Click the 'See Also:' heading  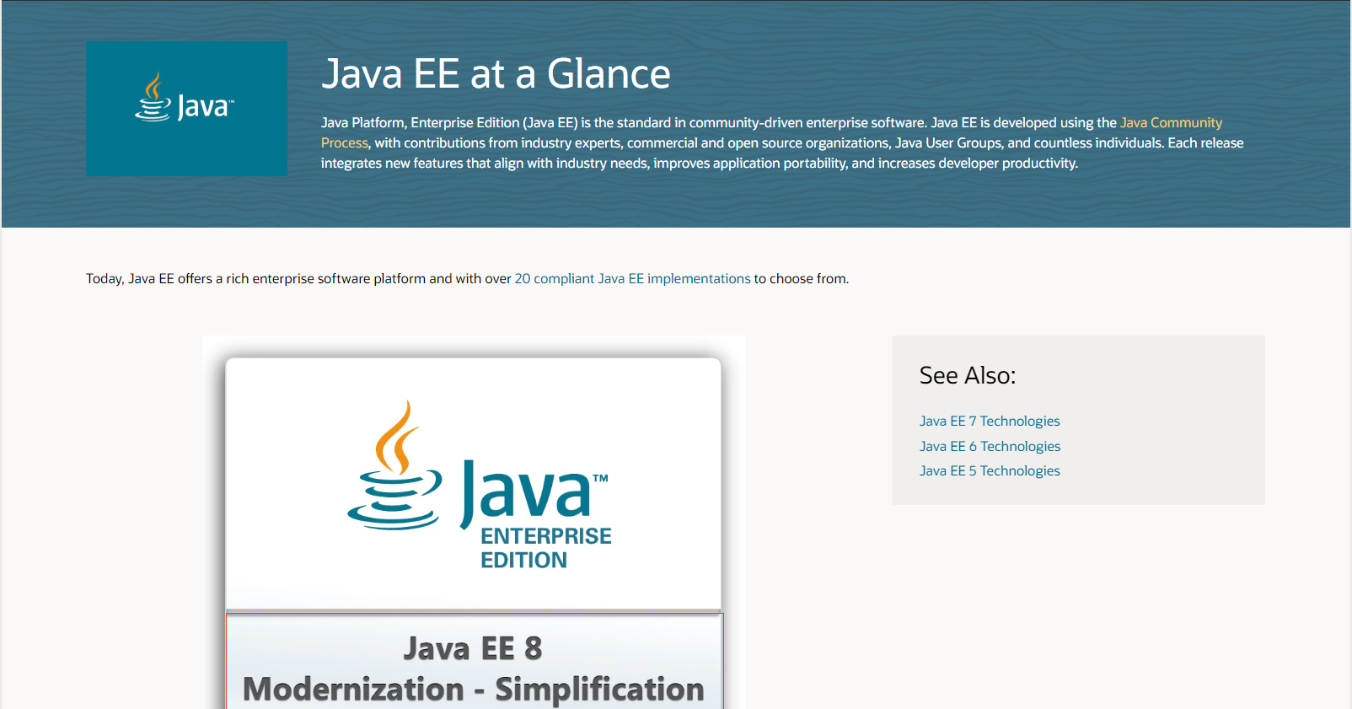[968, 376]
